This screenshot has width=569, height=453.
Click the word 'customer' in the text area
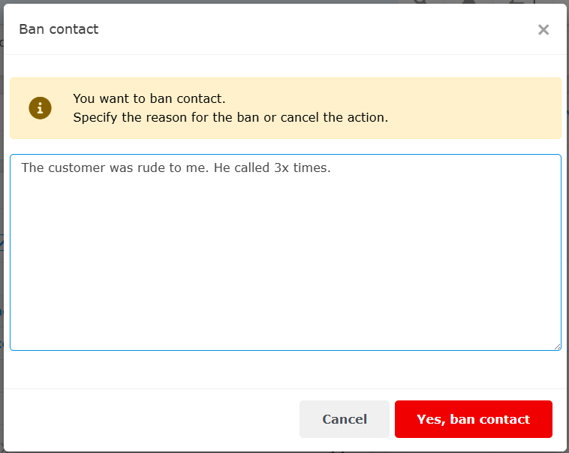pos(77,168)
